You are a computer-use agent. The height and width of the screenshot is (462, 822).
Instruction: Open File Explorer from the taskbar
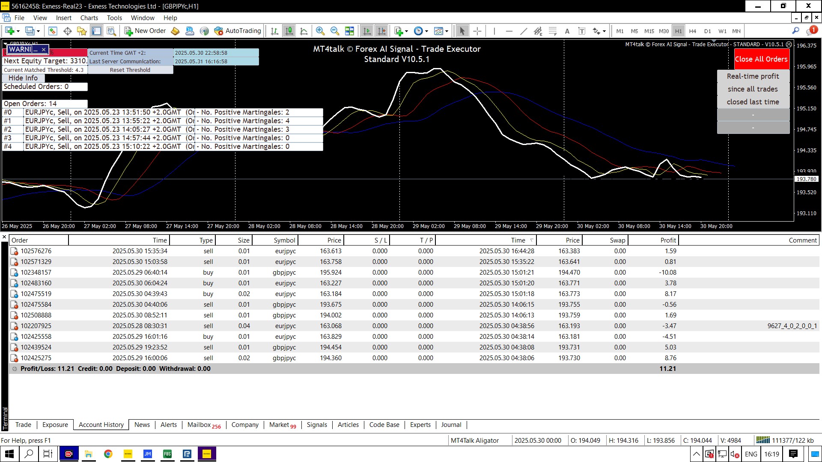pyautogui.click(x=89, y=454)
